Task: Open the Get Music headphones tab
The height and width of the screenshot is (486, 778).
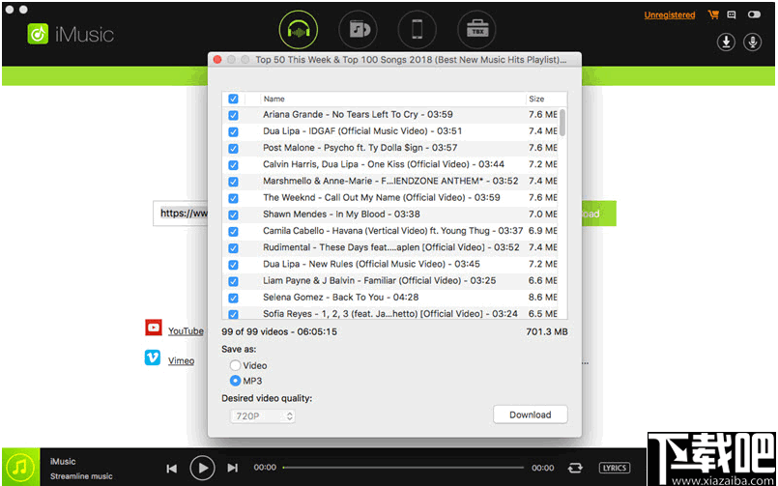Action: [x=299, y=31]
